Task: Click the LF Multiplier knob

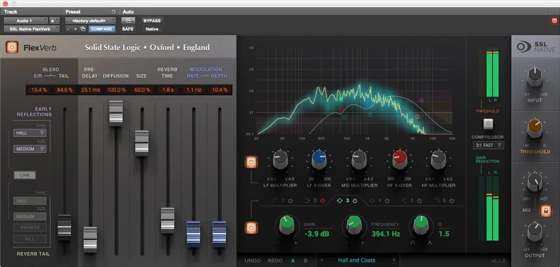Action: point(280,159)
